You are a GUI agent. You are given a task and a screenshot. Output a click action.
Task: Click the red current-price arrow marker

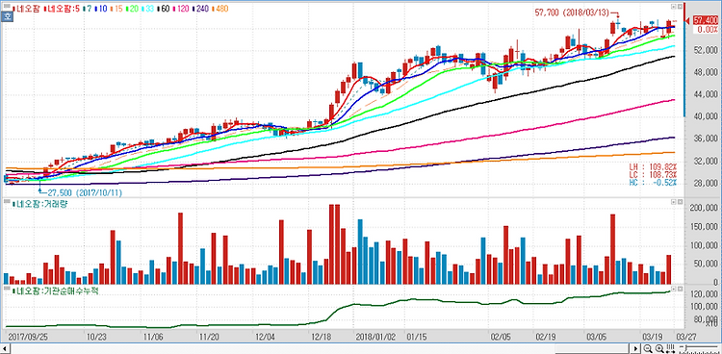[x=687, y=20]
